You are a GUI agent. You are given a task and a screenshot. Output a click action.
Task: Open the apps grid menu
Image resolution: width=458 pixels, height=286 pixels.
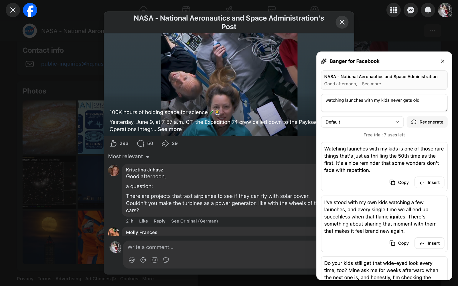(394, 10)
